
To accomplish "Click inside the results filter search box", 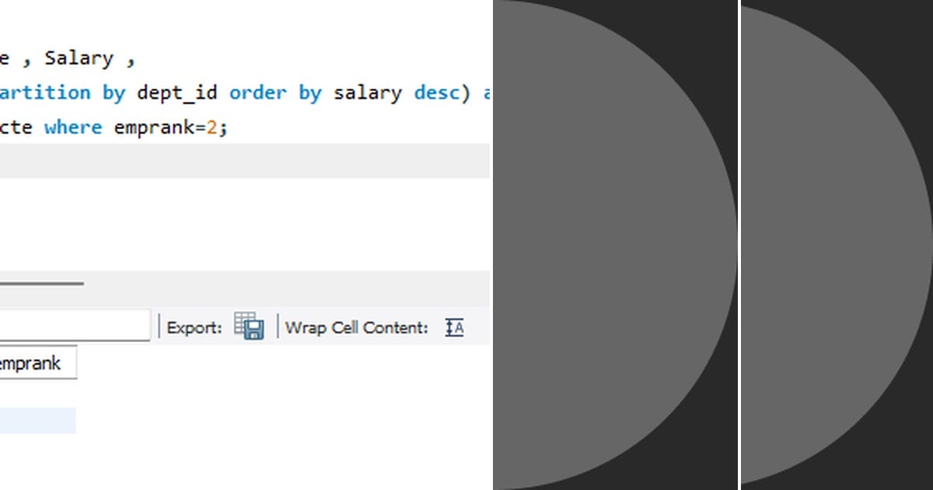I will pos(74,324).
